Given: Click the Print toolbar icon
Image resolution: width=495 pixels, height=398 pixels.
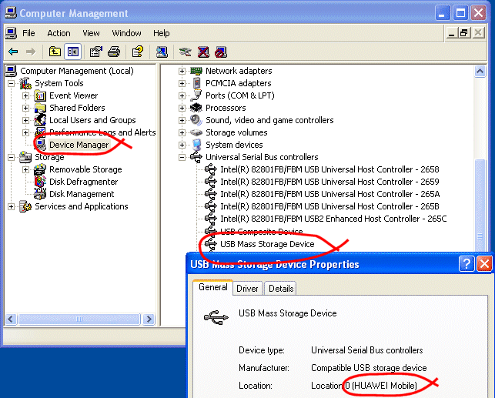Looking at the screenshot, I should [x=114, y=52].
